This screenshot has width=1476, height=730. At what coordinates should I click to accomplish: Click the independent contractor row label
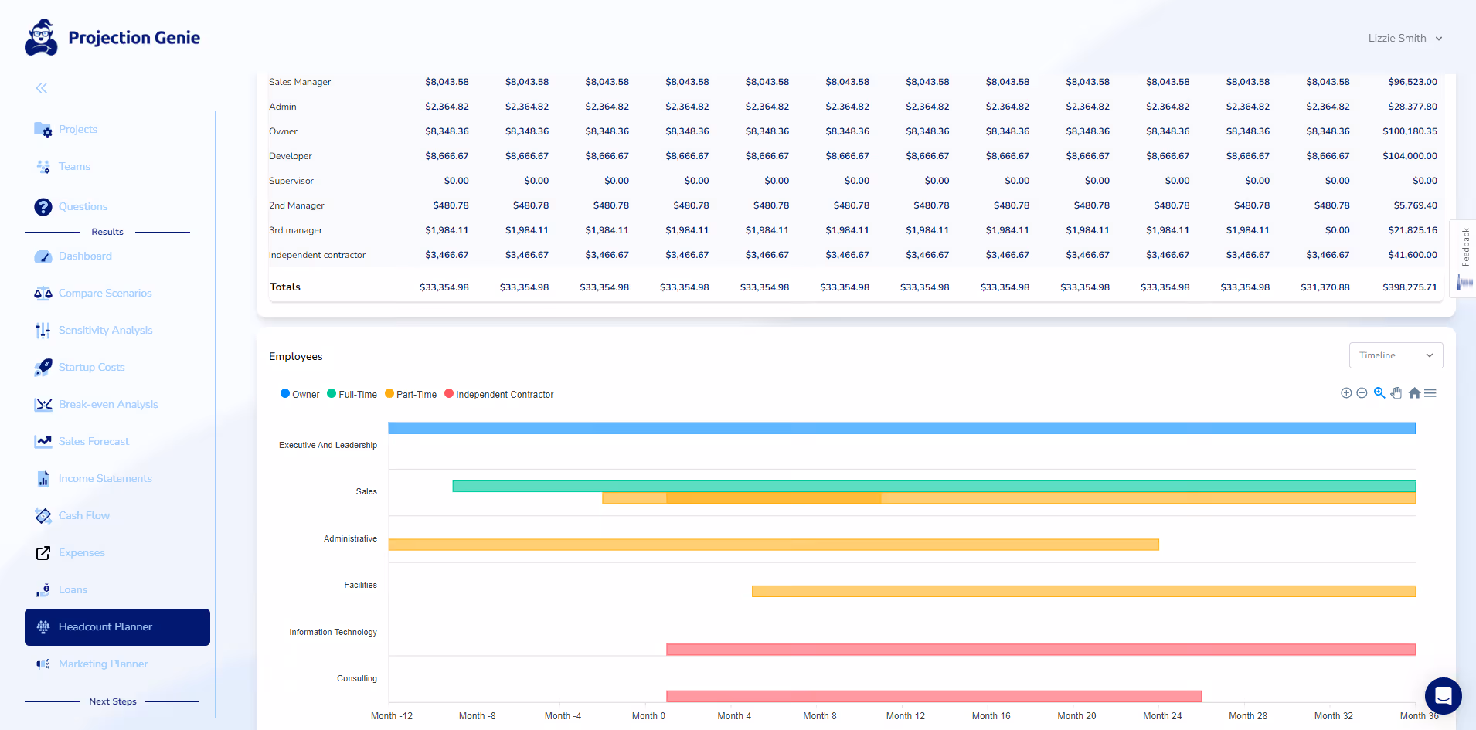[x=317, y=255]
